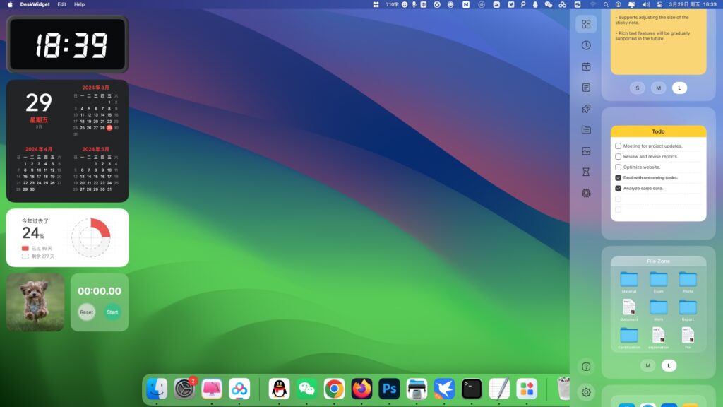Launch WeChat from the Dock
This screenshot has height=407, width=723.
coord(306,389)
